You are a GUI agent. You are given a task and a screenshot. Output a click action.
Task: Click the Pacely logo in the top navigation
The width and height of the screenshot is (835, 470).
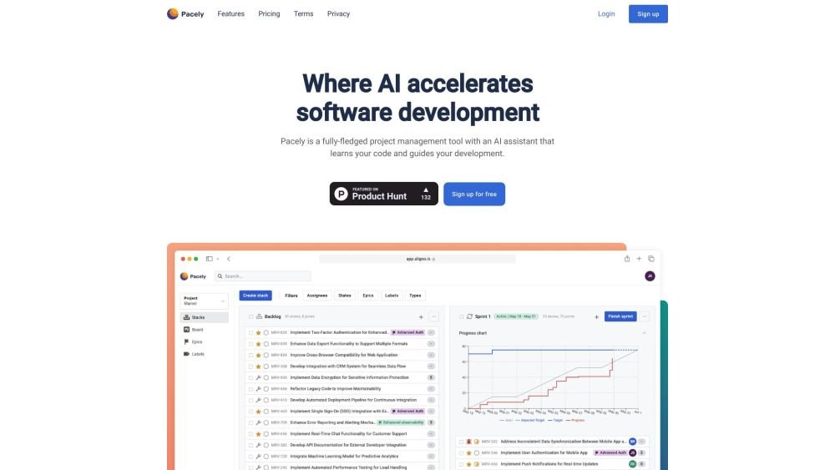[x=185, y=13]
